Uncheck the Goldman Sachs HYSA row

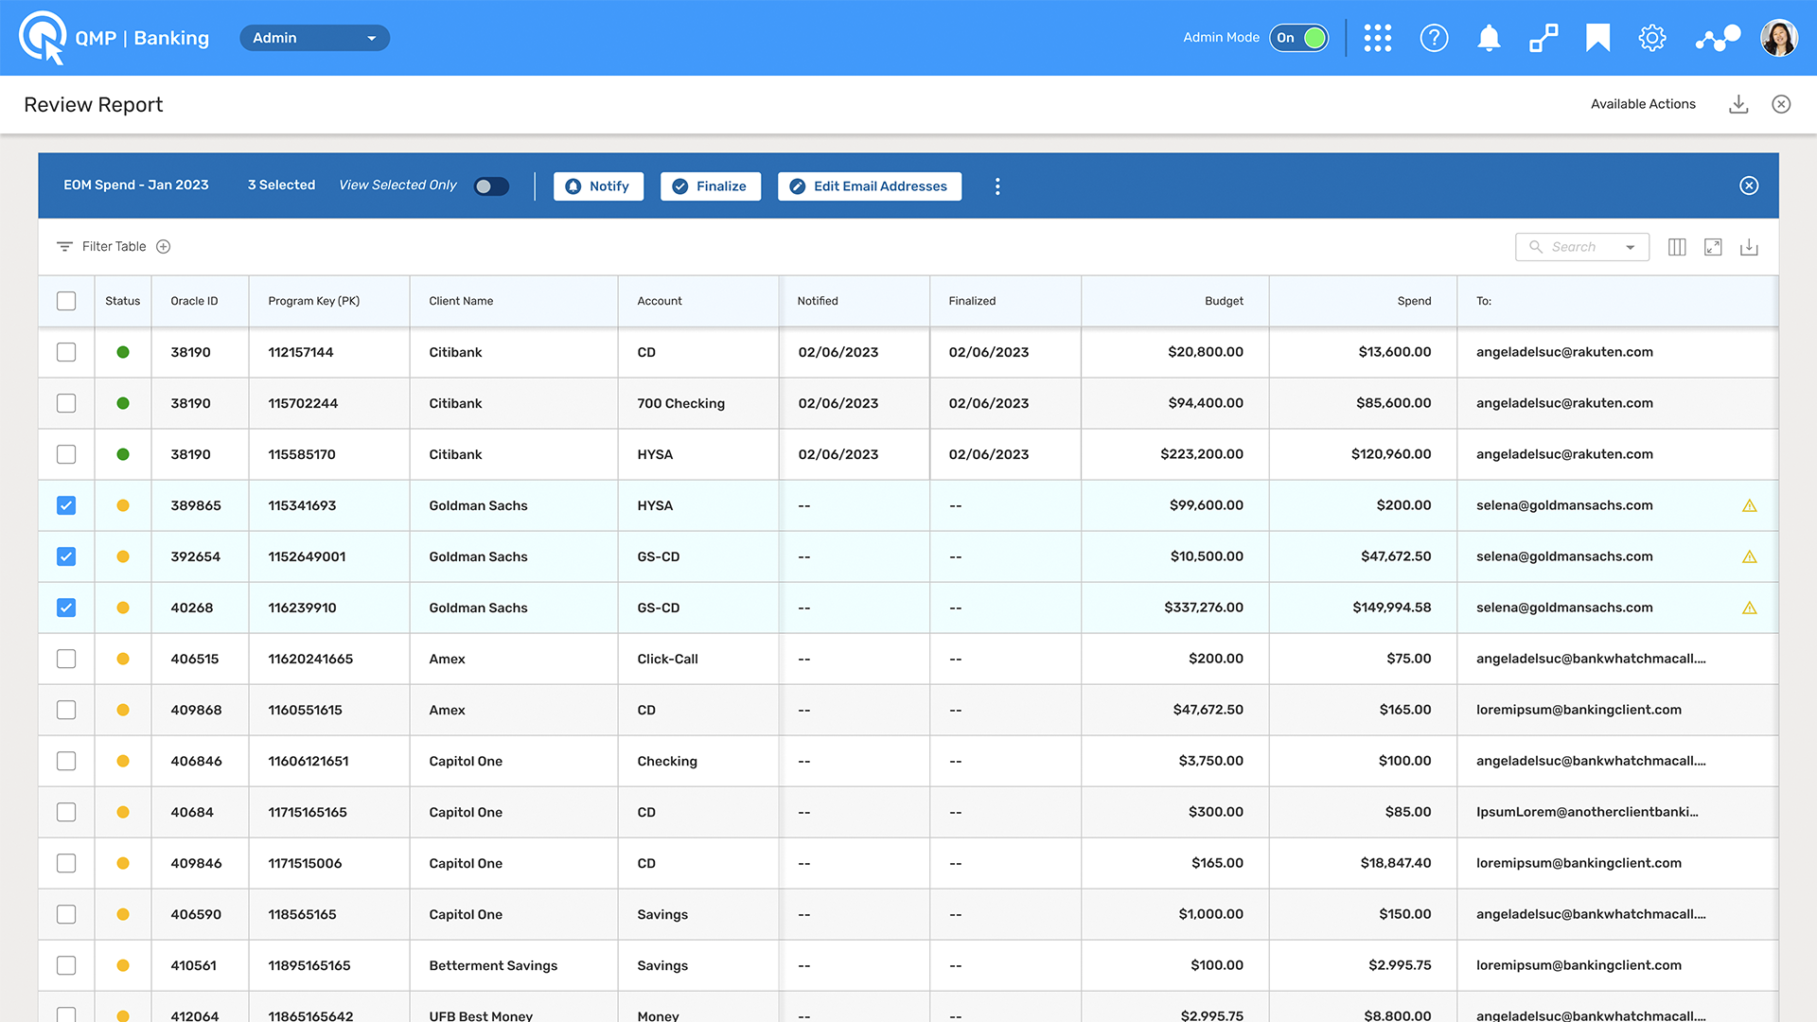pos(66,505)
